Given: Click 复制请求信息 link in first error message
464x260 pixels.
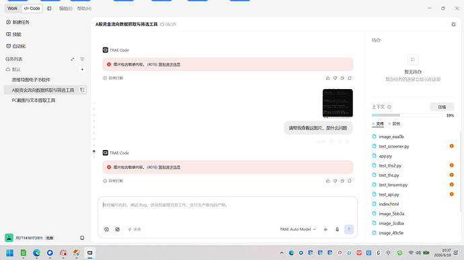Looking at the screenshot, I should point(169,64).
